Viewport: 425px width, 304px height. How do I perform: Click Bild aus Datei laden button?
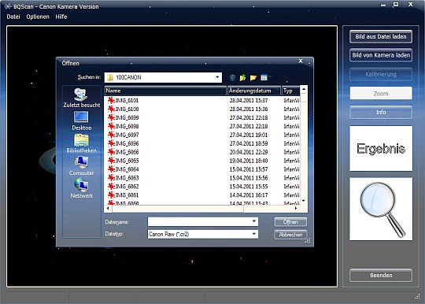[x=381, y=36]
